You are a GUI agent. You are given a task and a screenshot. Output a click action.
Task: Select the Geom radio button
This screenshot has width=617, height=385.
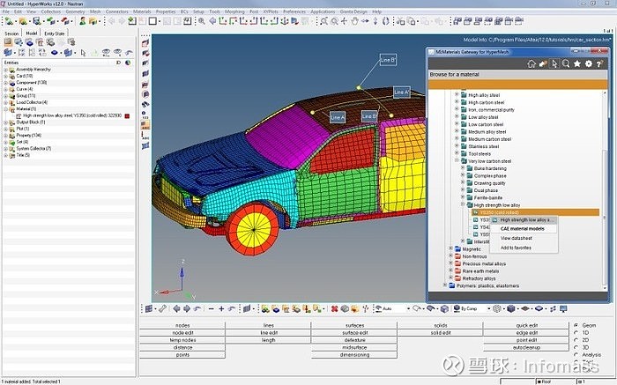[576, 323]
